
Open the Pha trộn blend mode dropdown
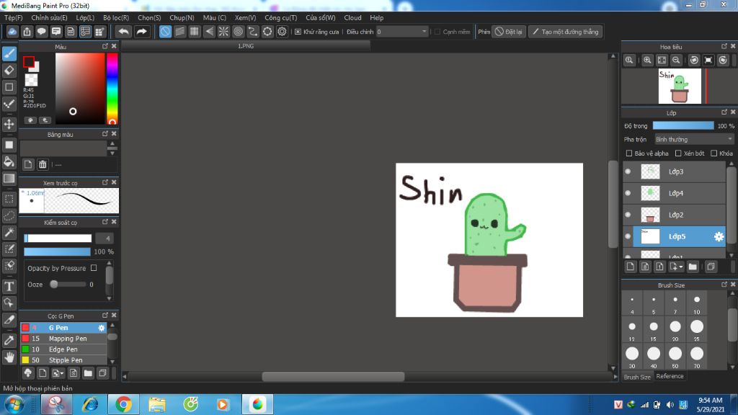[x=693, y=139]
